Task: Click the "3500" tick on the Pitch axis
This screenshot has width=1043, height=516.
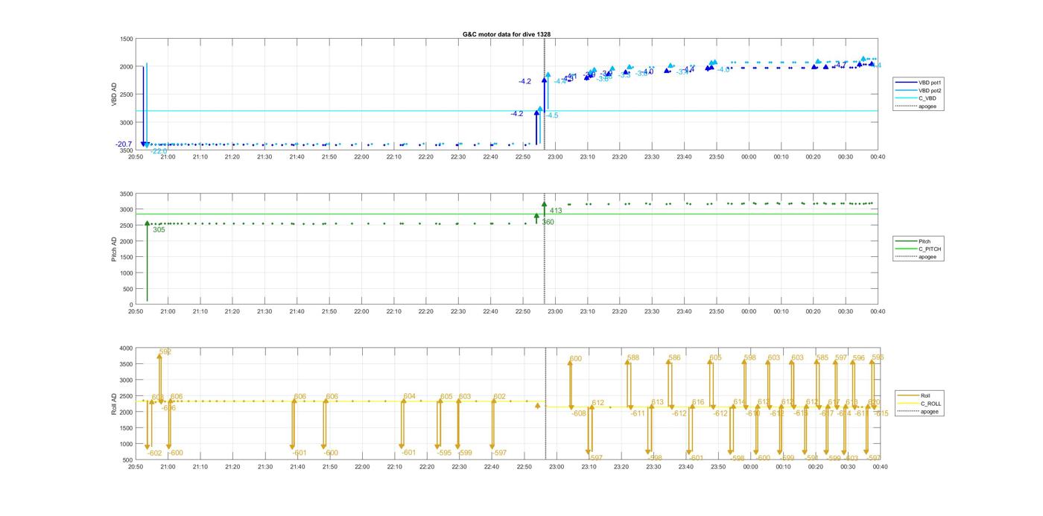Action: [126, 194]
